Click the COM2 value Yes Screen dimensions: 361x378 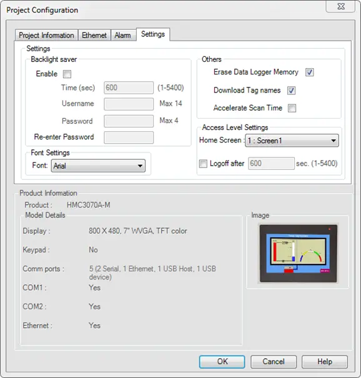[94, 307]
